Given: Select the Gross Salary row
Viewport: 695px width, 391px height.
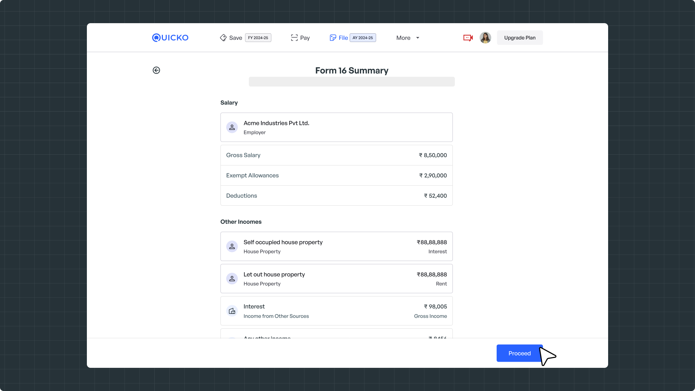Looking at the screenshot, I should click(336, 155).
